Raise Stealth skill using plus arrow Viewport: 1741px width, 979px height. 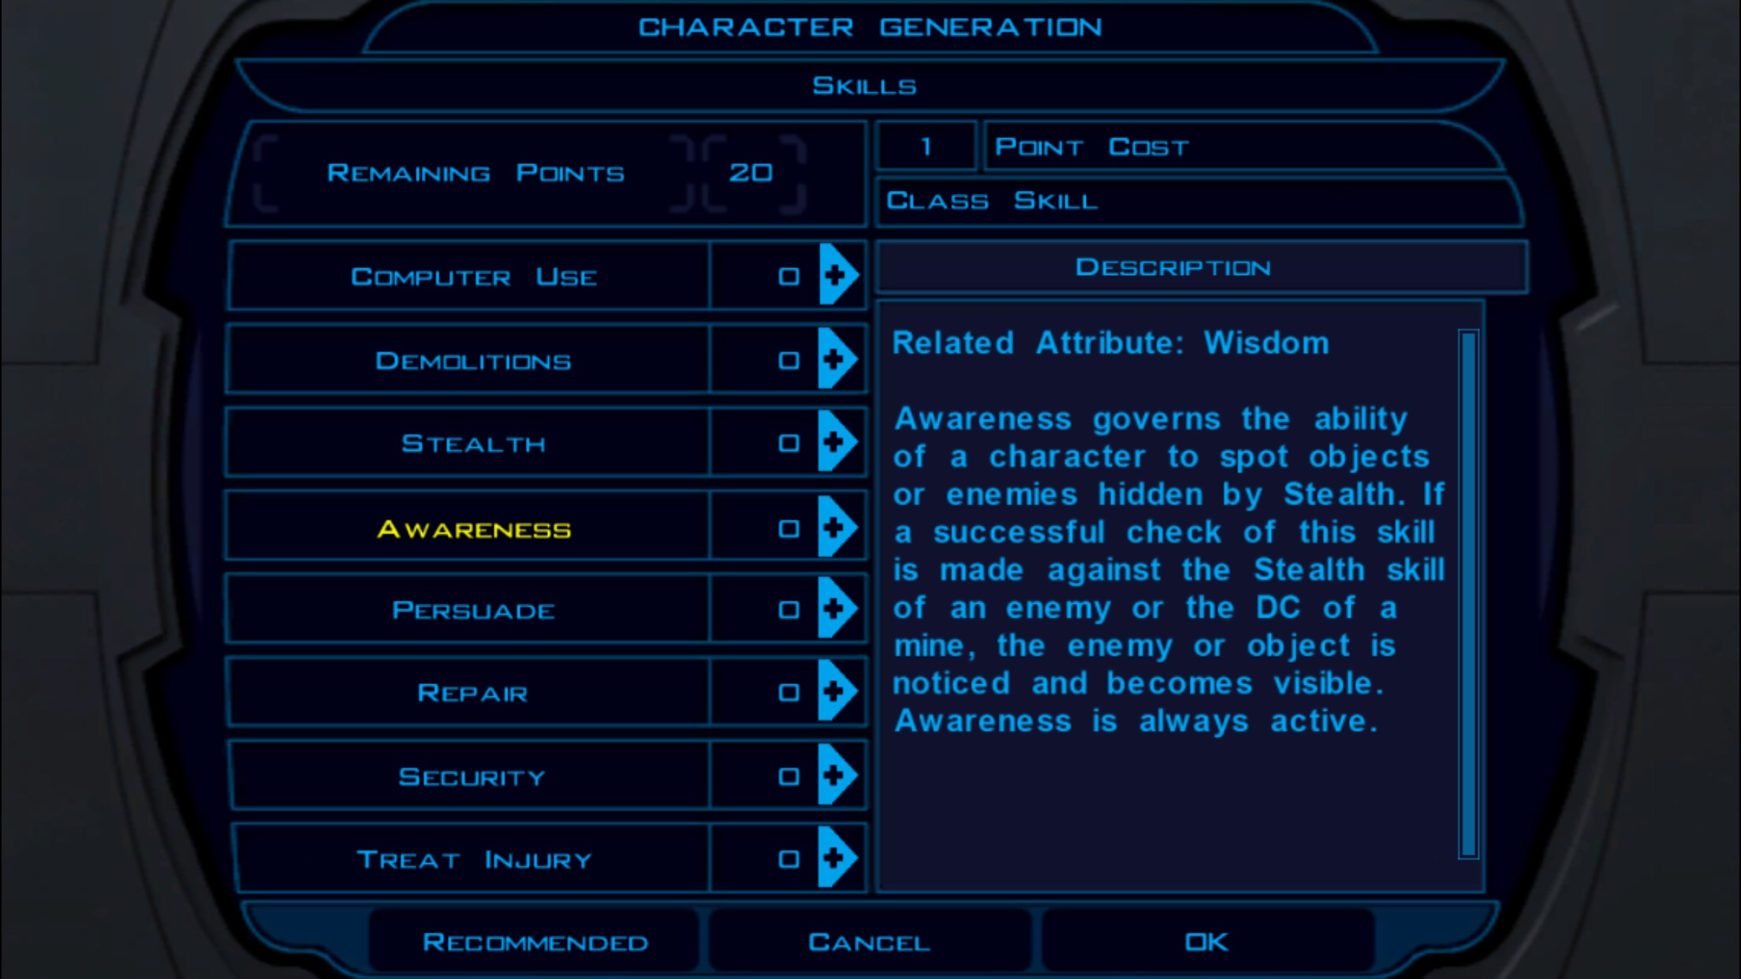click(839, 441)
